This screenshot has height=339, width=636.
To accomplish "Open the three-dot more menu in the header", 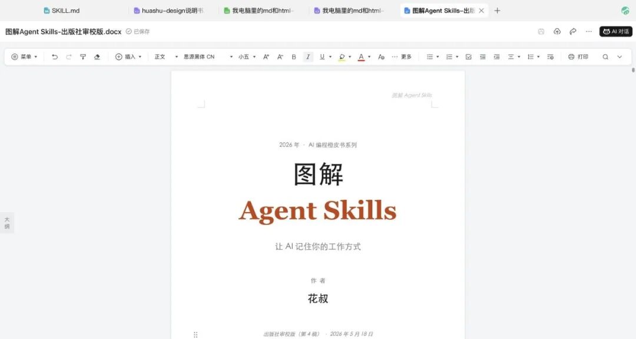I will pos(589,32).
